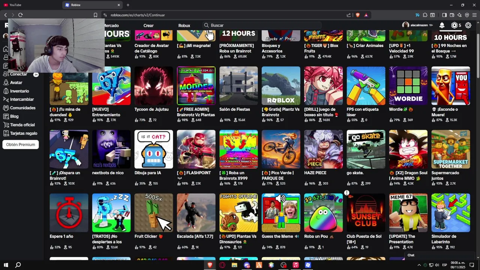Open Brave browser from taskbar
480x270 pixels.
[210, 265]
